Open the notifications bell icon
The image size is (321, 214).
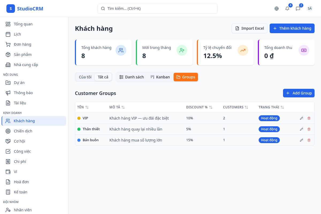pyautogui.click(x=287, y=9)
